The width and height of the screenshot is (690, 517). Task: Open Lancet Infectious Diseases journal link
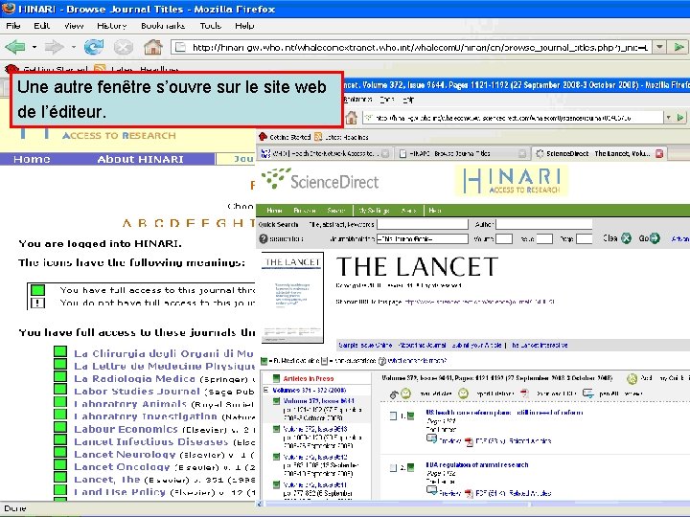151,441
